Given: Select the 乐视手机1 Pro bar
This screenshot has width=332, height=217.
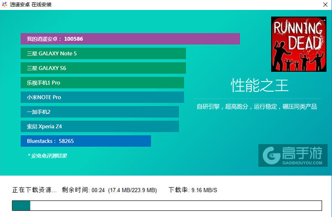Looking at the screenshot, I should click(102, 83).
